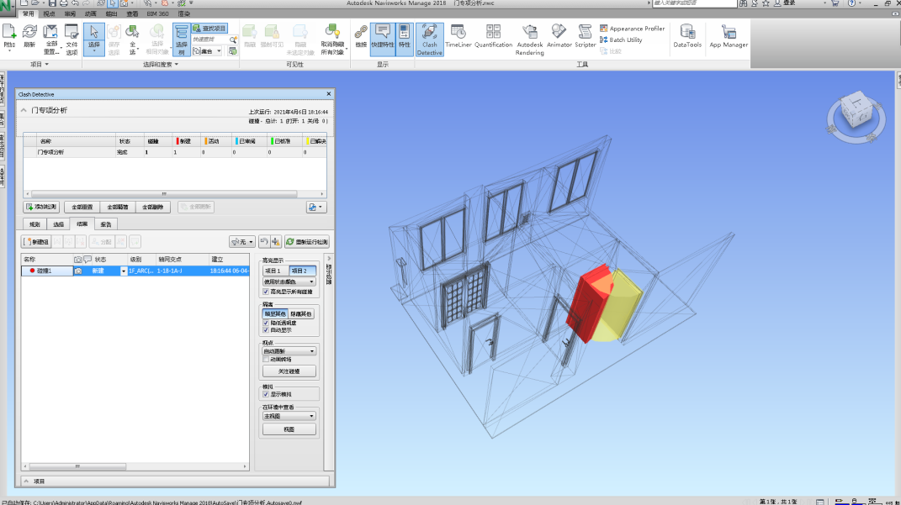Click the 新建组 button
Screen dimensions: 901x505
point(37,242)
